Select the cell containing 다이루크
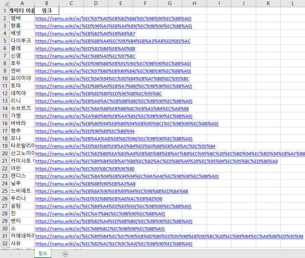This screenshot has height=258, width=305. (22, 41)
